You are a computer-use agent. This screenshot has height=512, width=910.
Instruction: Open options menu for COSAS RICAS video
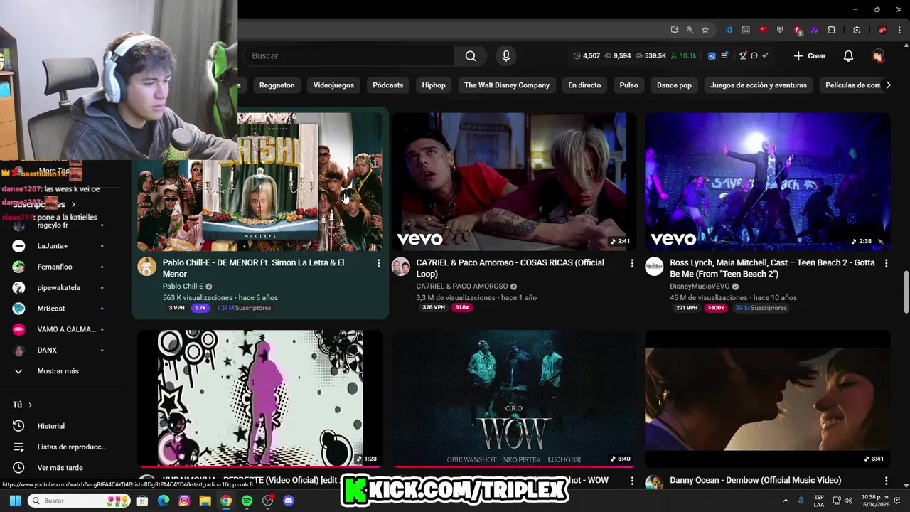coord(632,263)
